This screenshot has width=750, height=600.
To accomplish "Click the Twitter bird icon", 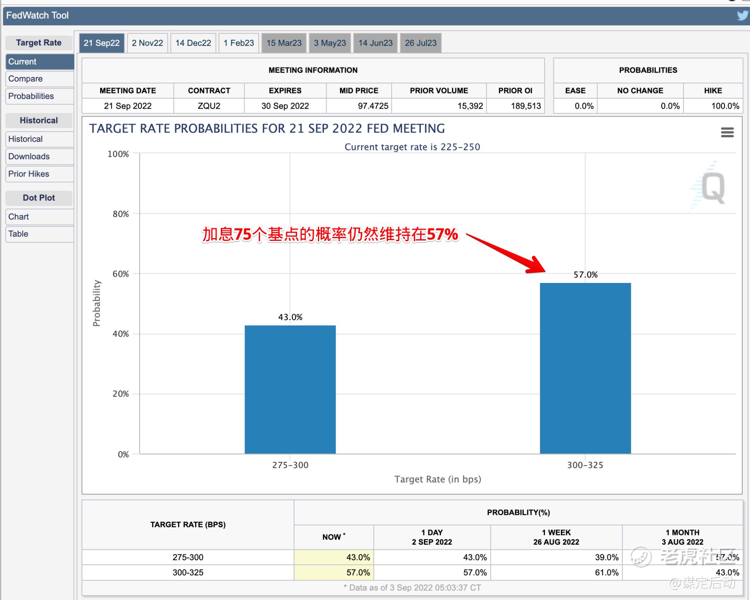I will (742, 15).
